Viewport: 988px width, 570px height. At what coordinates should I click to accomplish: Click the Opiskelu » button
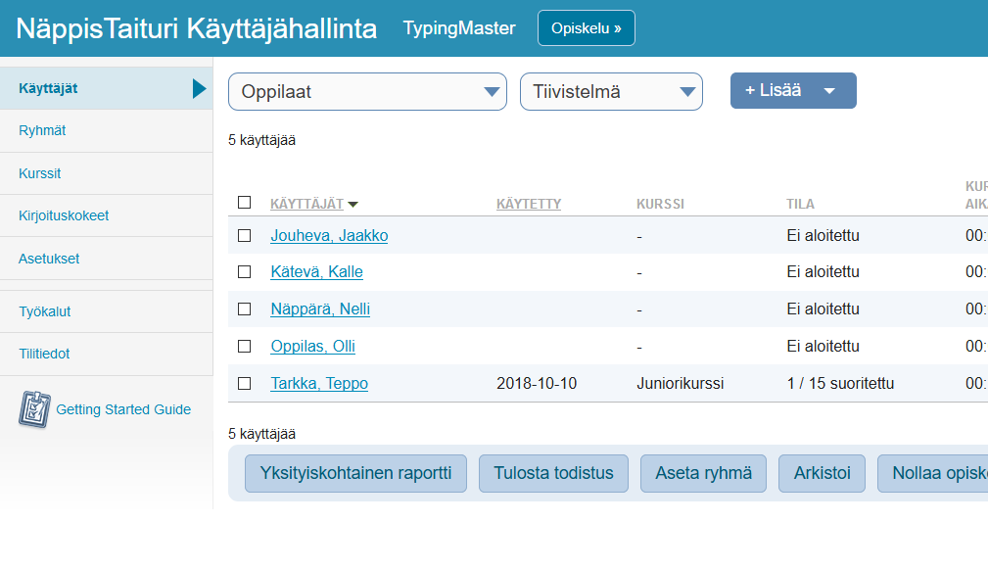pos(586,28)
